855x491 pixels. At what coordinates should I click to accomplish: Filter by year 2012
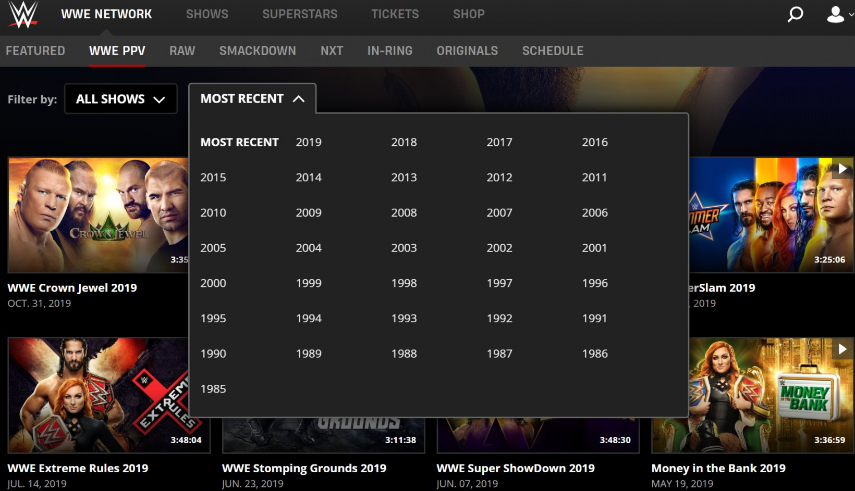click(x=499, y=178)
